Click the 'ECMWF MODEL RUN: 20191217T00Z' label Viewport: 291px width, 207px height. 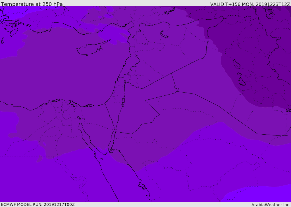click(x=38, y=204)
